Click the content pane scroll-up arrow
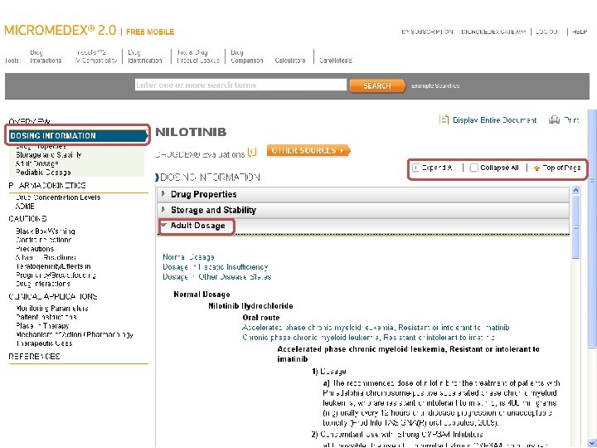Screen dimensions: 597x448 pos(575,190)
